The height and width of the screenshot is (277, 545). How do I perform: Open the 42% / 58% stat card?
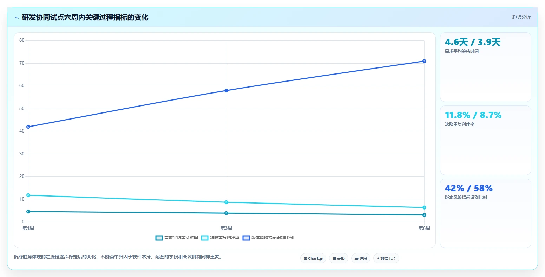(x=485, y=213)
